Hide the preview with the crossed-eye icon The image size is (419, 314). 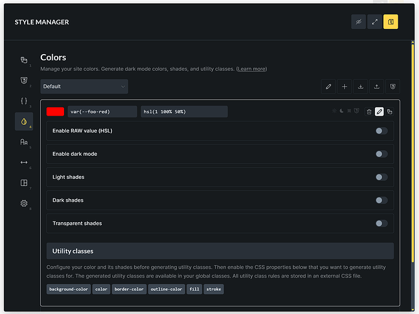(359, 22)
